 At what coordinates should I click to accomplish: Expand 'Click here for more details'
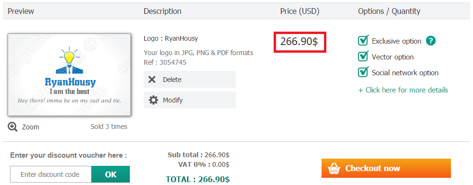point(403,90)
